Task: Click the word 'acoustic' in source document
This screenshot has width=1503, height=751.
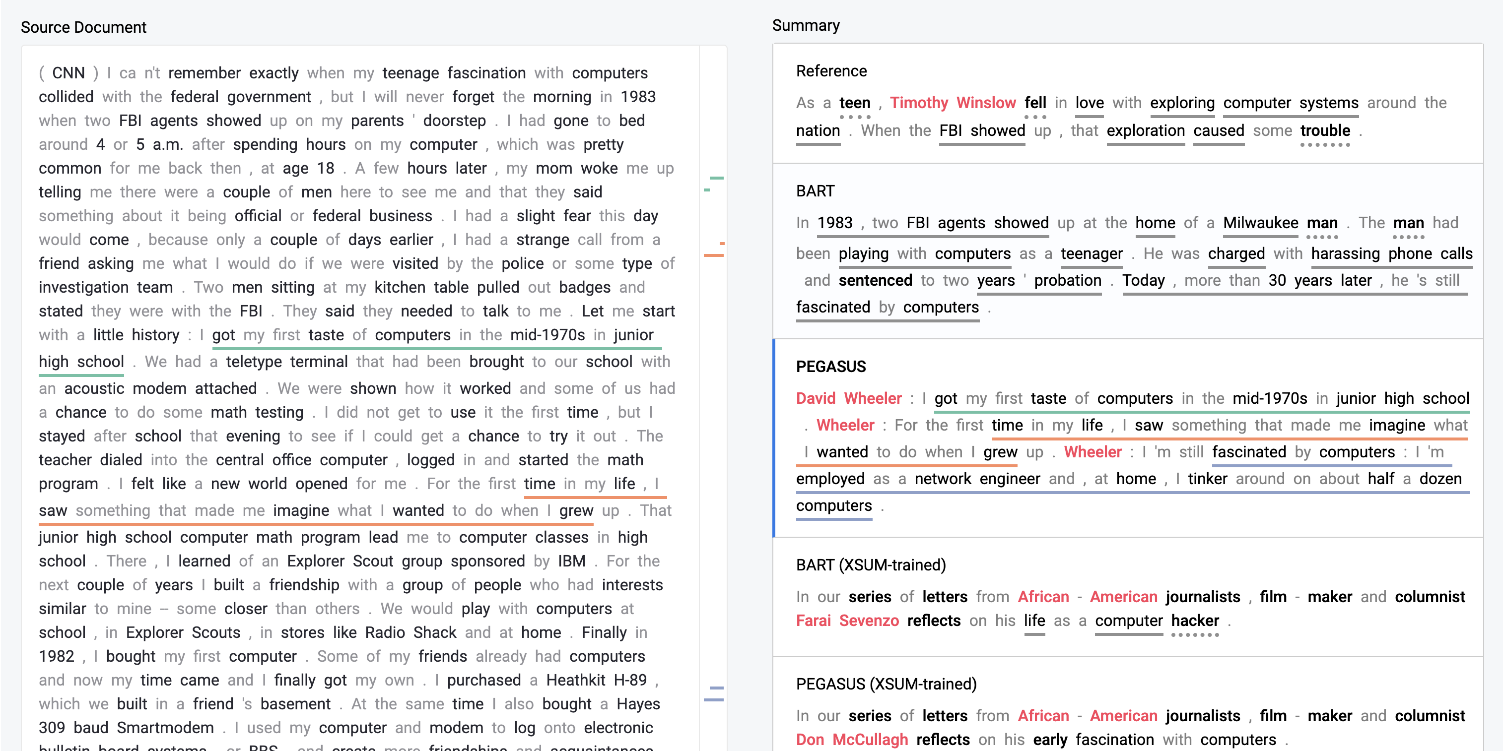Action: (x=93, y=388)
